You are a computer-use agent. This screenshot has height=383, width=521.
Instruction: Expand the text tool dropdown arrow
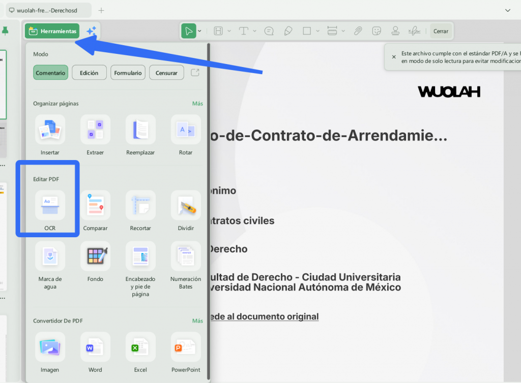point(254,31)
